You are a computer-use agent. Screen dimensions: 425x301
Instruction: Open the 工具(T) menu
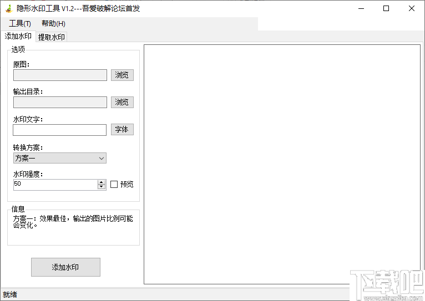click(x=20, y=23)
